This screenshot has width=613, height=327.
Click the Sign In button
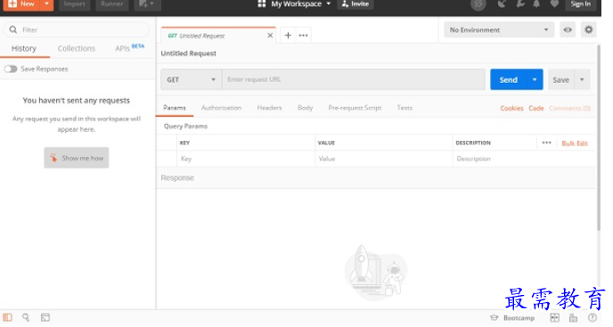tap(581, 4)
